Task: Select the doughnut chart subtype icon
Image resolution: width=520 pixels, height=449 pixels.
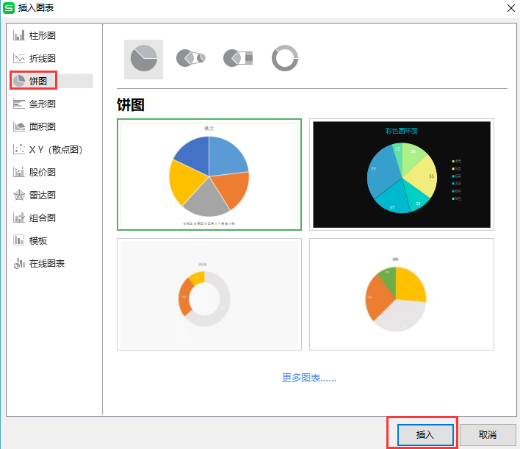Action: pyautogui.click(x=285, y=58)
